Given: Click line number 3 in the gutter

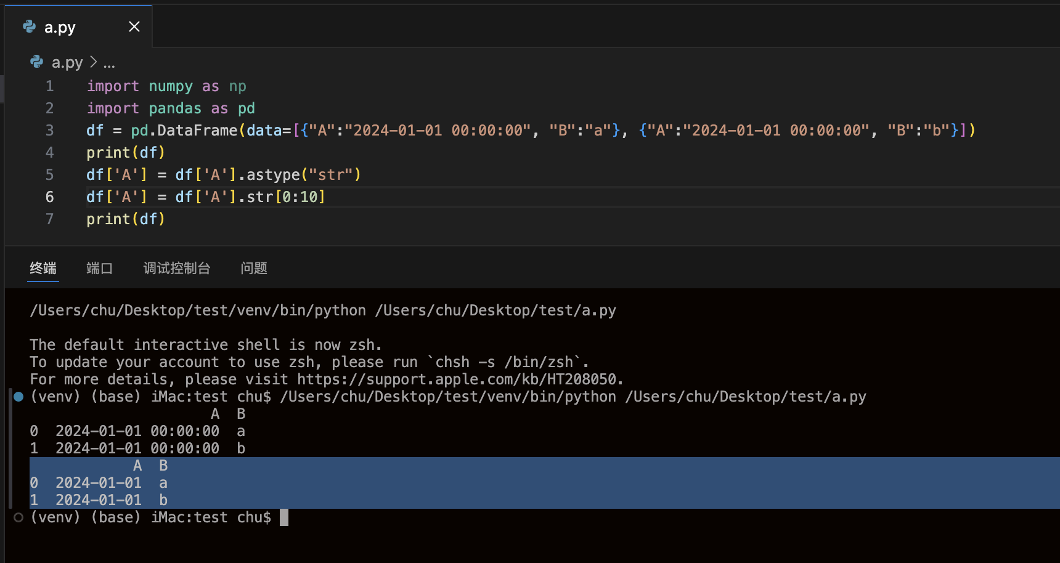Looking at the screenshot, I should [x=49, y=131].
